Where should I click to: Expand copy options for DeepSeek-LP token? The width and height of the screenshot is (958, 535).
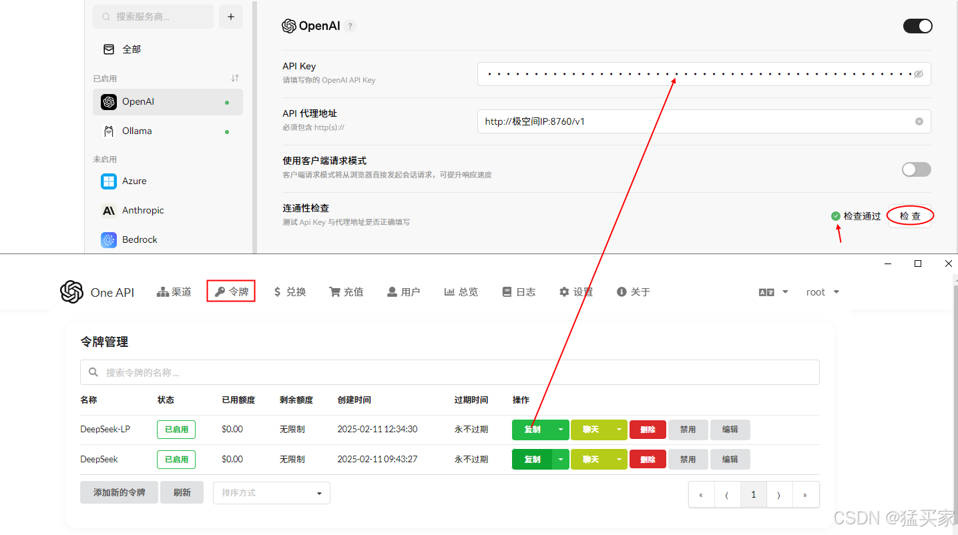coord(561,430)
